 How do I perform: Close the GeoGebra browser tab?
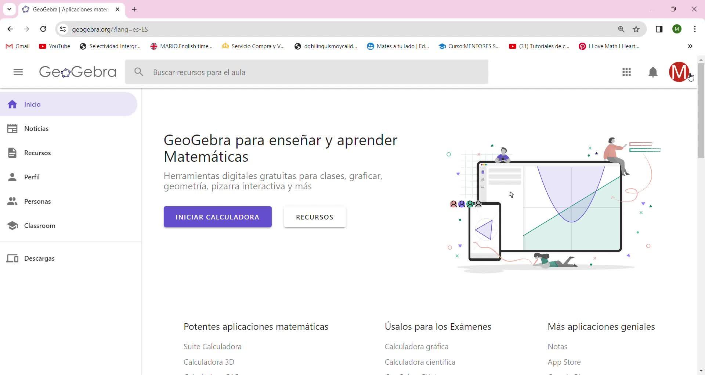[x=117, y=9]
